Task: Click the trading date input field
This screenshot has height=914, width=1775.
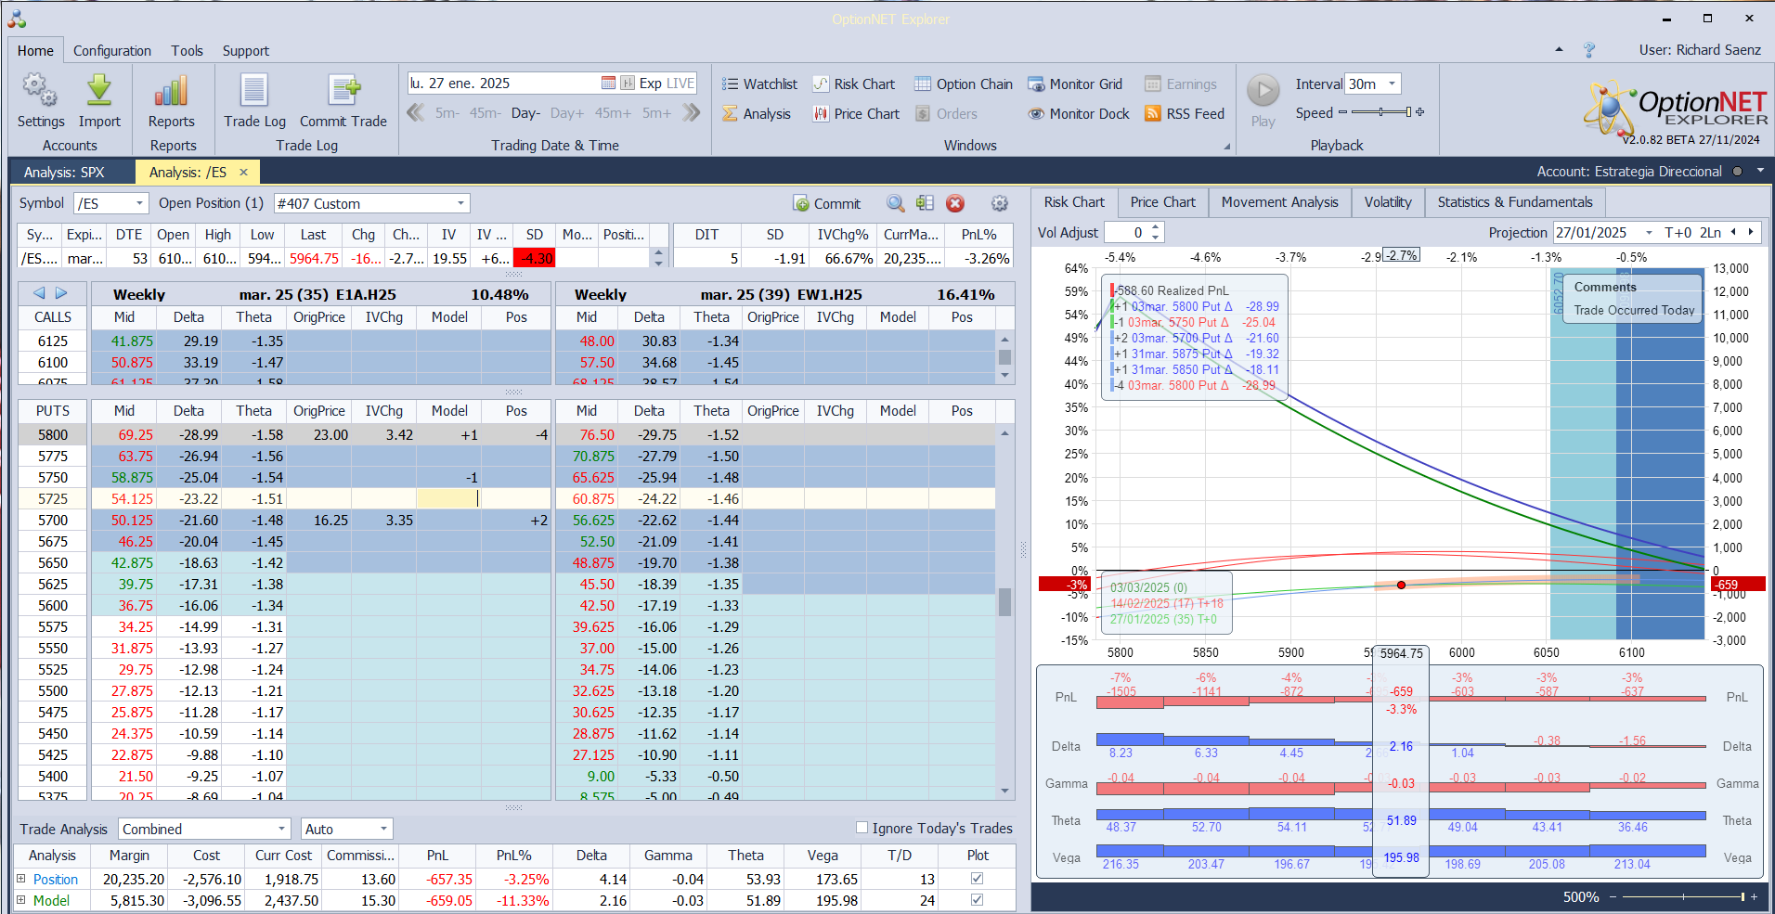Action: point(502,84)
